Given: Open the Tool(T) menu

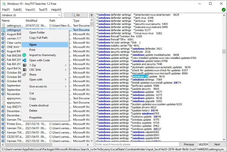Looking at the screenshot, I should [x=43, y=10].
